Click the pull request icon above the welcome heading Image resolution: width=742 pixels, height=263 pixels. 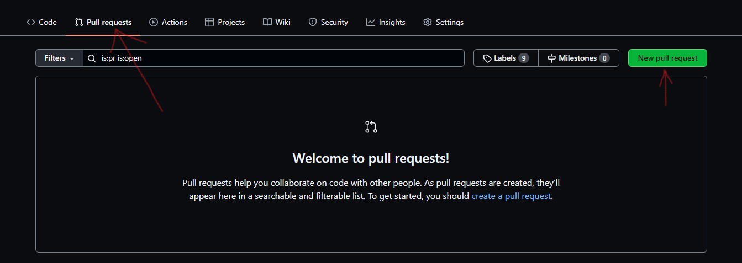click(x=371, y=127)
